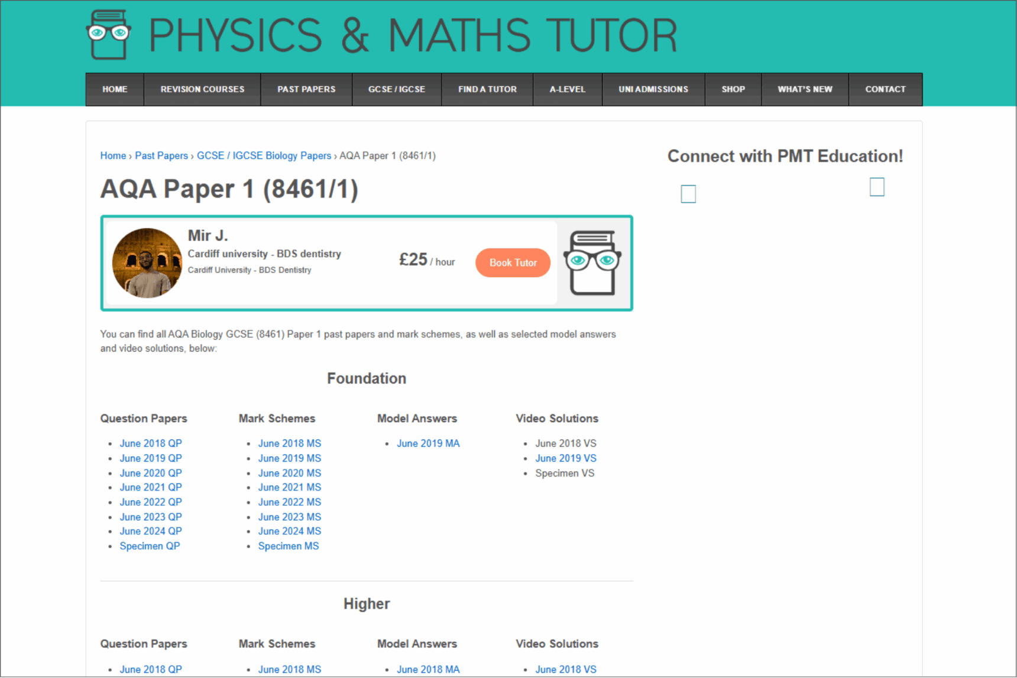The width and height of the screenshot is (1017, 678).
Task: Open the A-LEVEL menu
Action: coord(567,89)
